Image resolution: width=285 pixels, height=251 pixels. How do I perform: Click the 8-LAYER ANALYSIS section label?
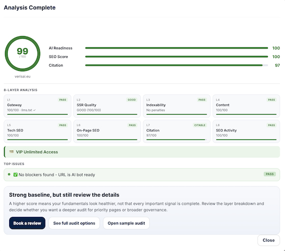click(x=20, y=90)
